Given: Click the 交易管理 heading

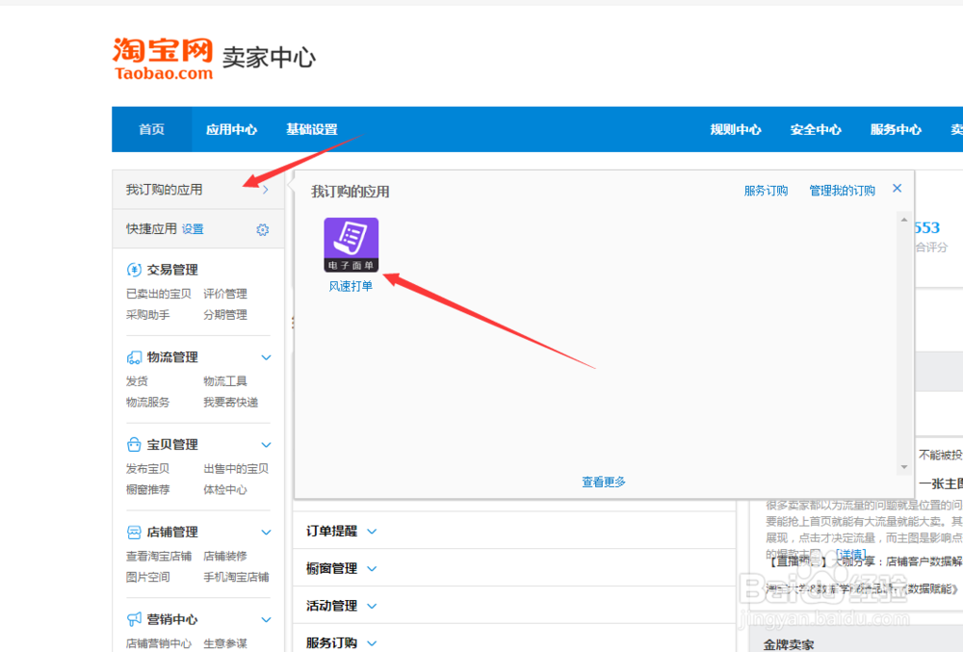Looking at the screenshot, I should 172,270.
